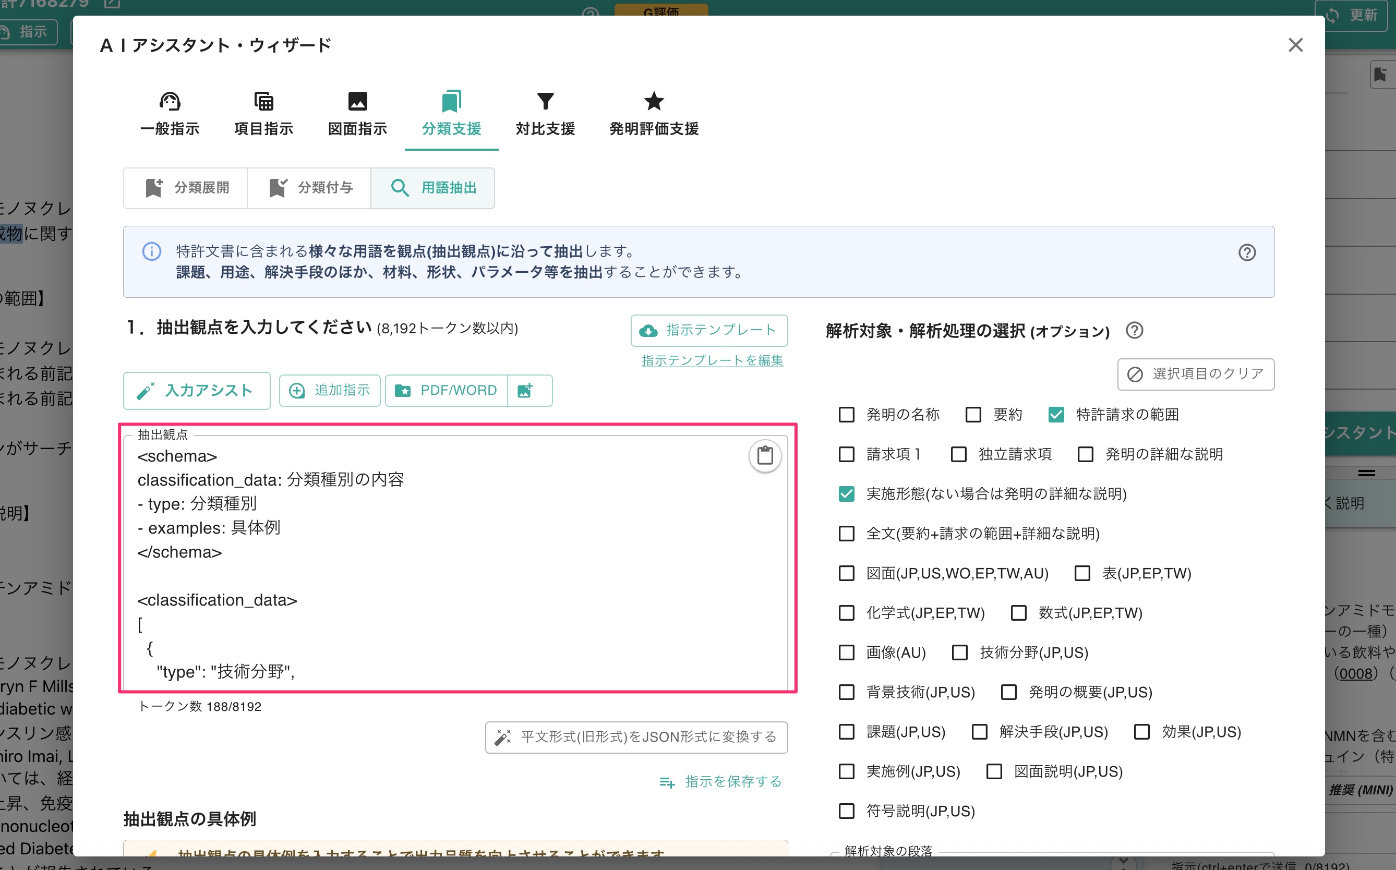Click the 指示テンプレート button

[x=709, y=330]
